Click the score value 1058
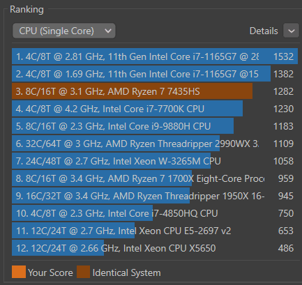This screenshot has height=285, width=302. tap(283, 161)
